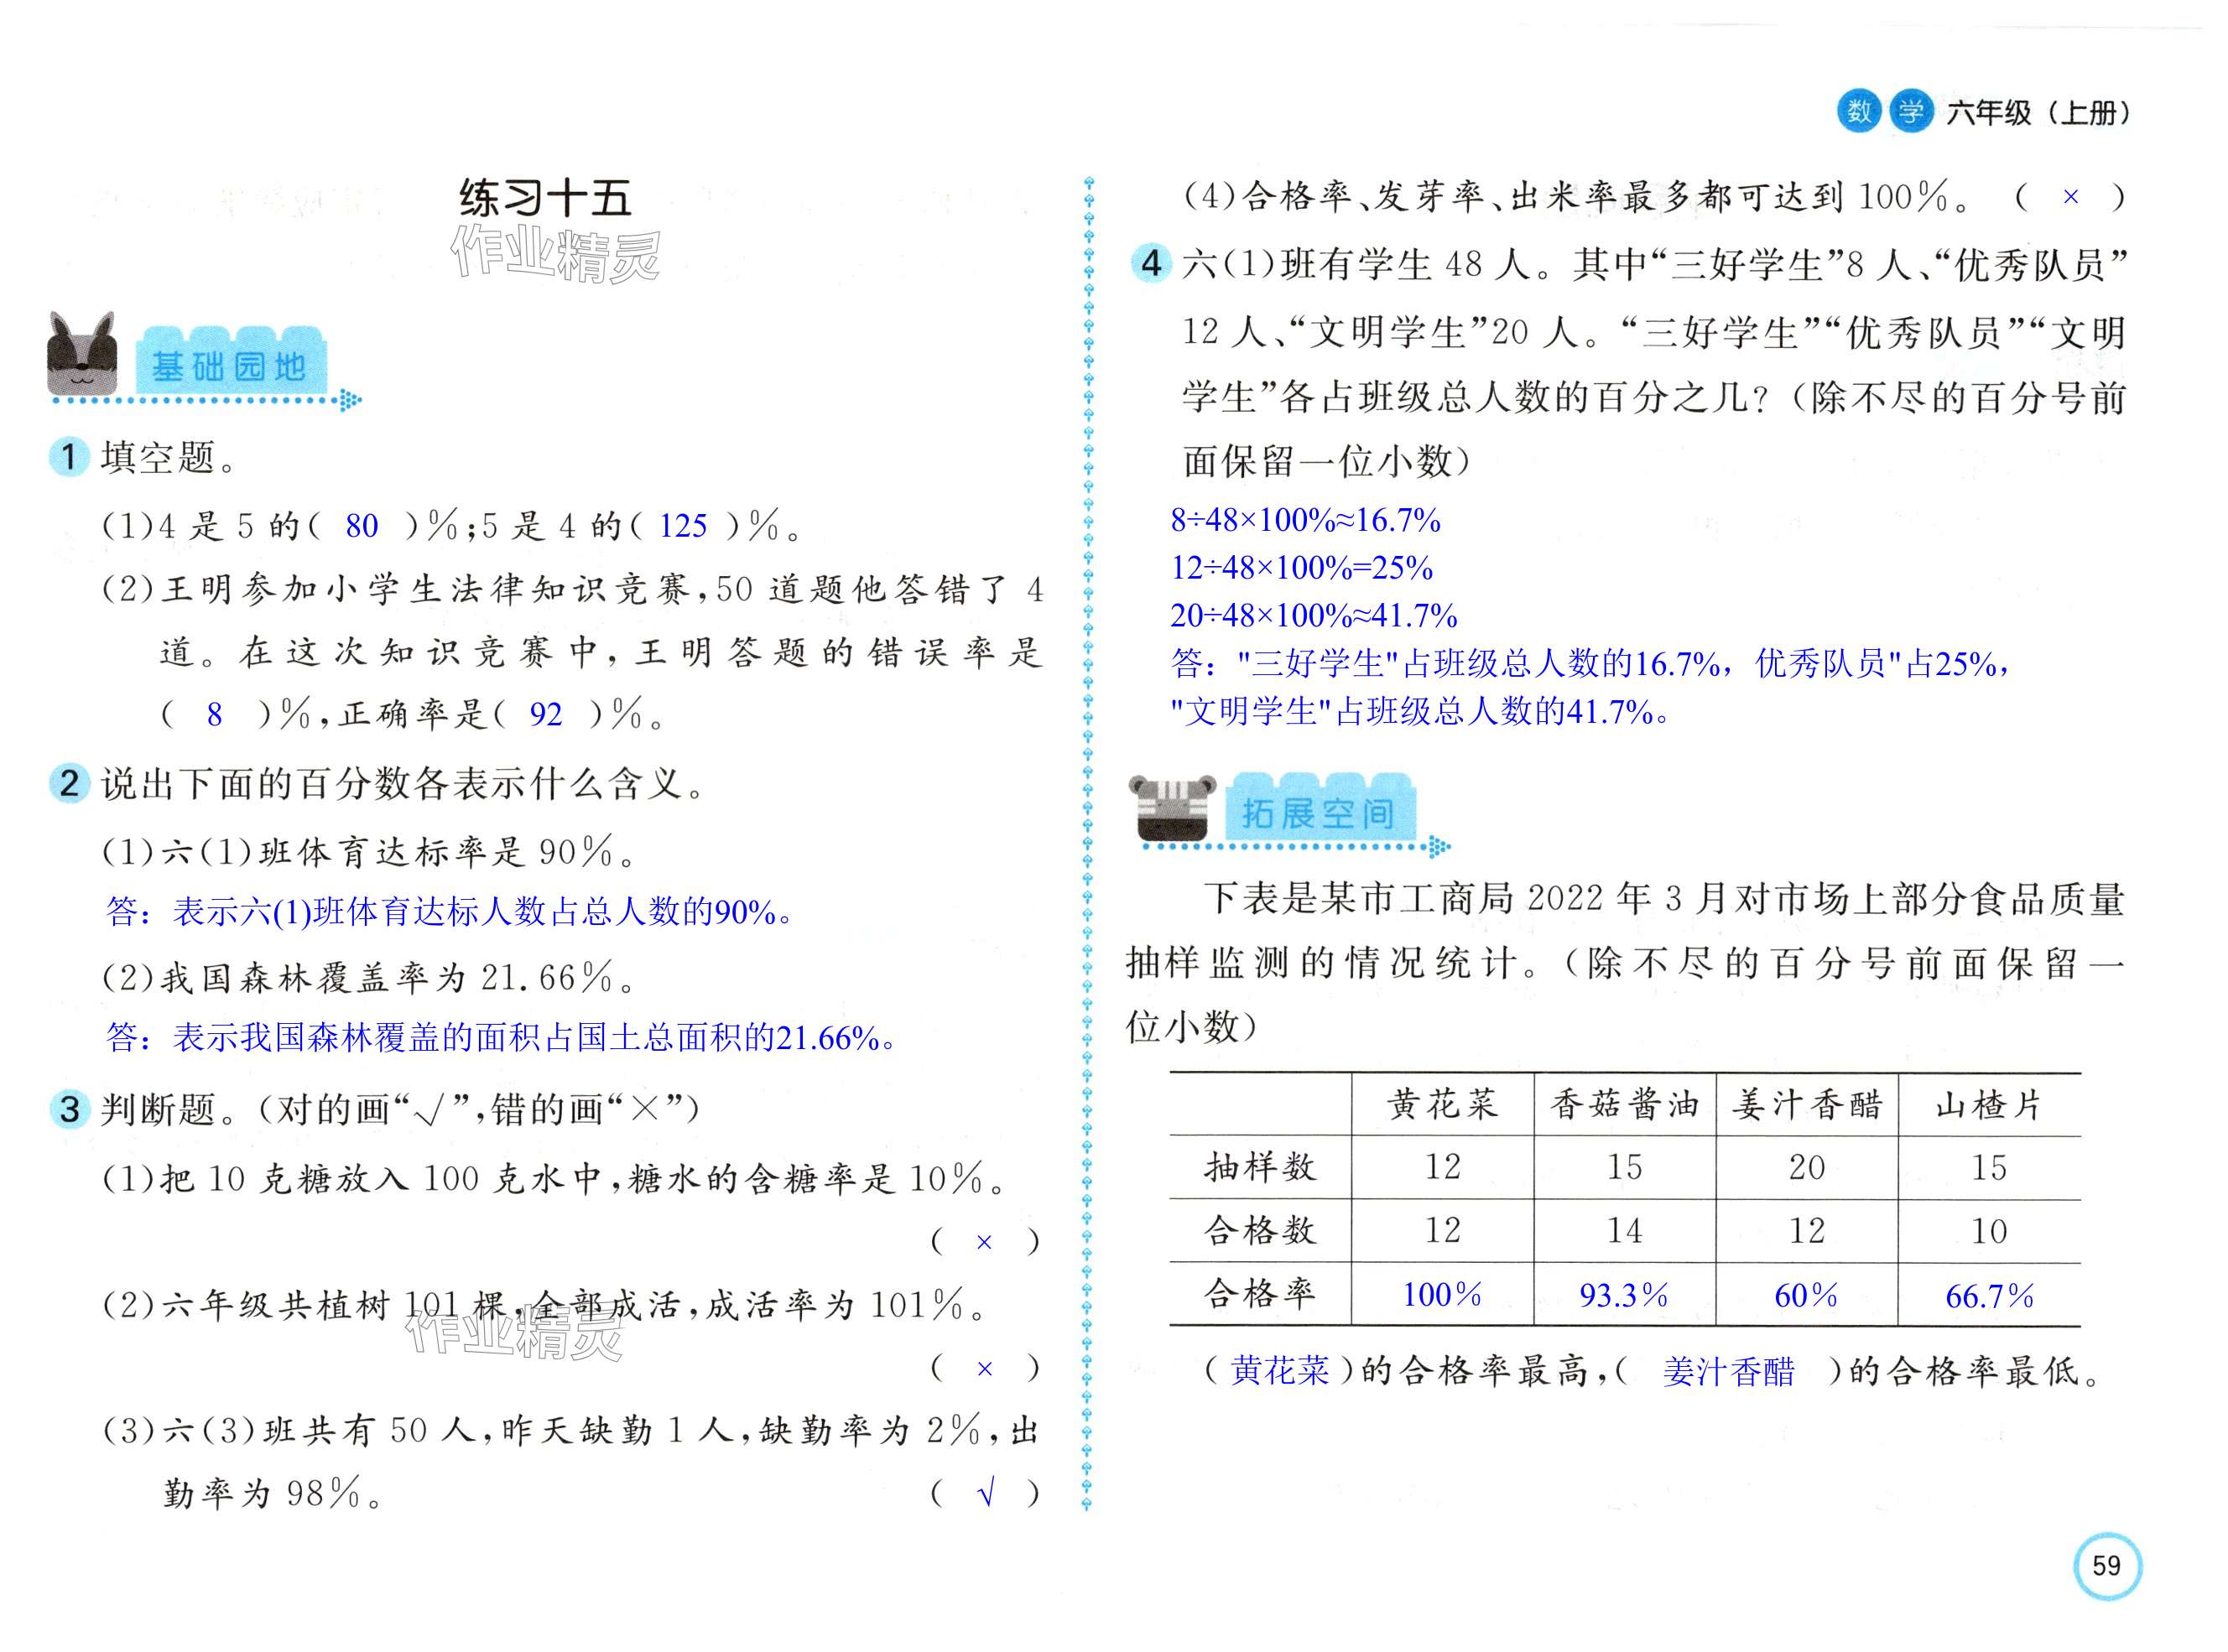Click the 山楂片 合格数 cell 10
Image resolution: width=2228 pixels, height=1652 pixels.
click(1989, 1231)
